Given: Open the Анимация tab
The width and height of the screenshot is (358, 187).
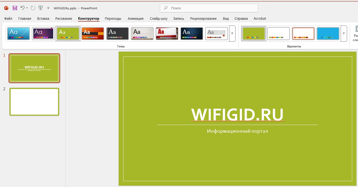Looking at the screenshot, I should click(135, 19).
